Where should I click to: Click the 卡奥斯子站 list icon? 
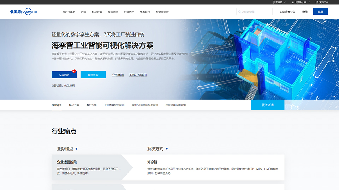[292, 2]
